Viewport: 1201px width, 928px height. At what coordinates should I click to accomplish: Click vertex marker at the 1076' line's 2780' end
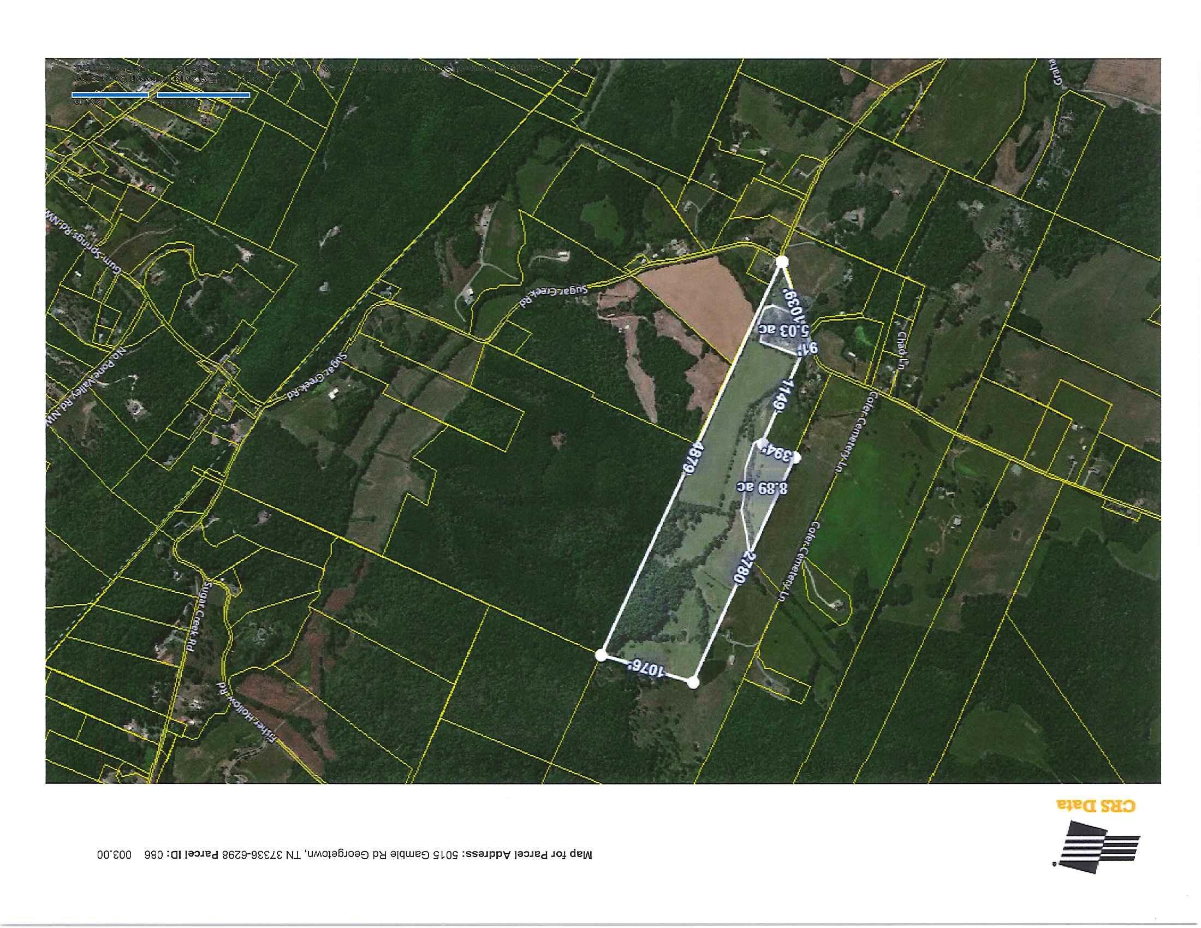point(693,682)
